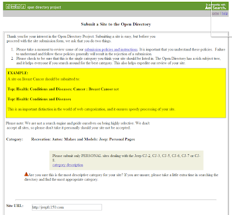
Task: Click the 'This is an important distinction' sentence
Action: (91, 110)
